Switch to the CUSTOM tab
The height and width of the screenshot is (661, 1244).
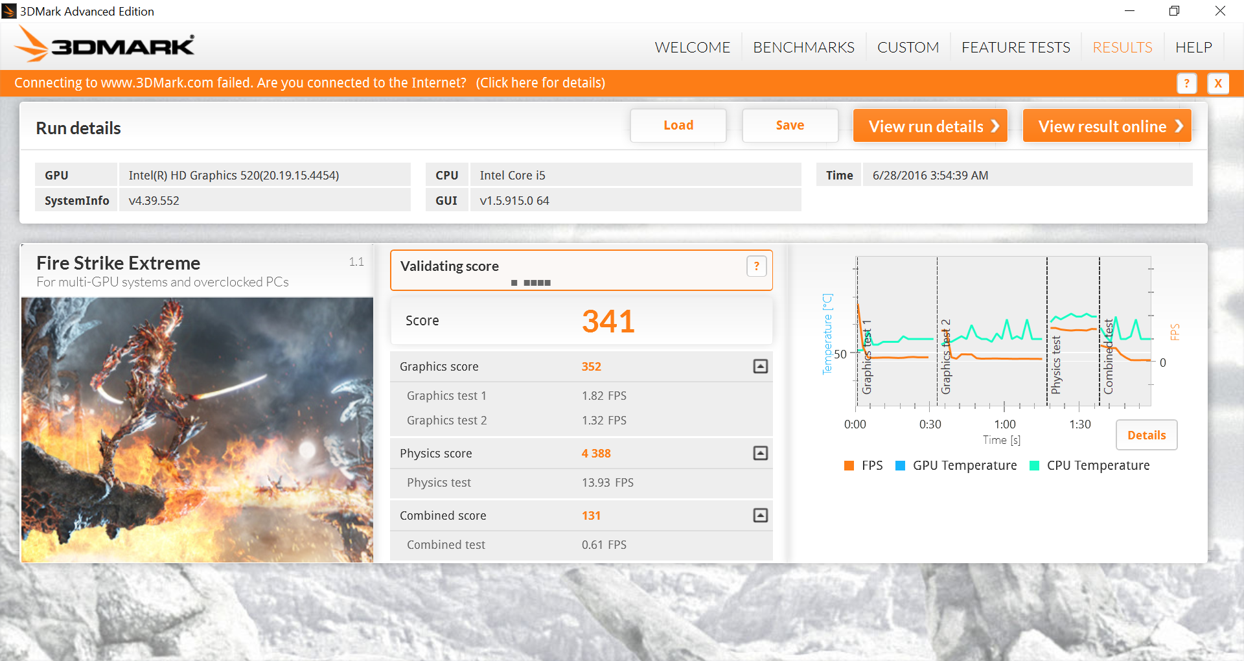click(x=908, y=47)
